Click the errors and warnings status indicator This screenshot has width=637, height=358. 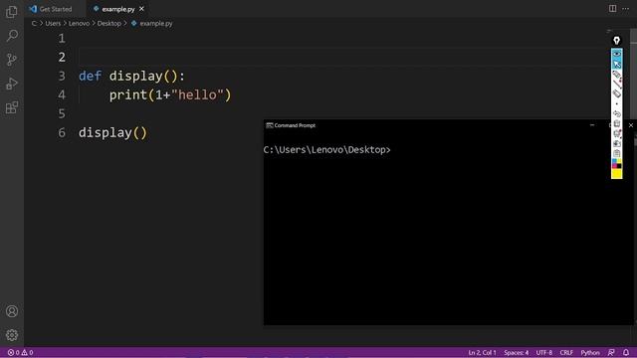20,352
